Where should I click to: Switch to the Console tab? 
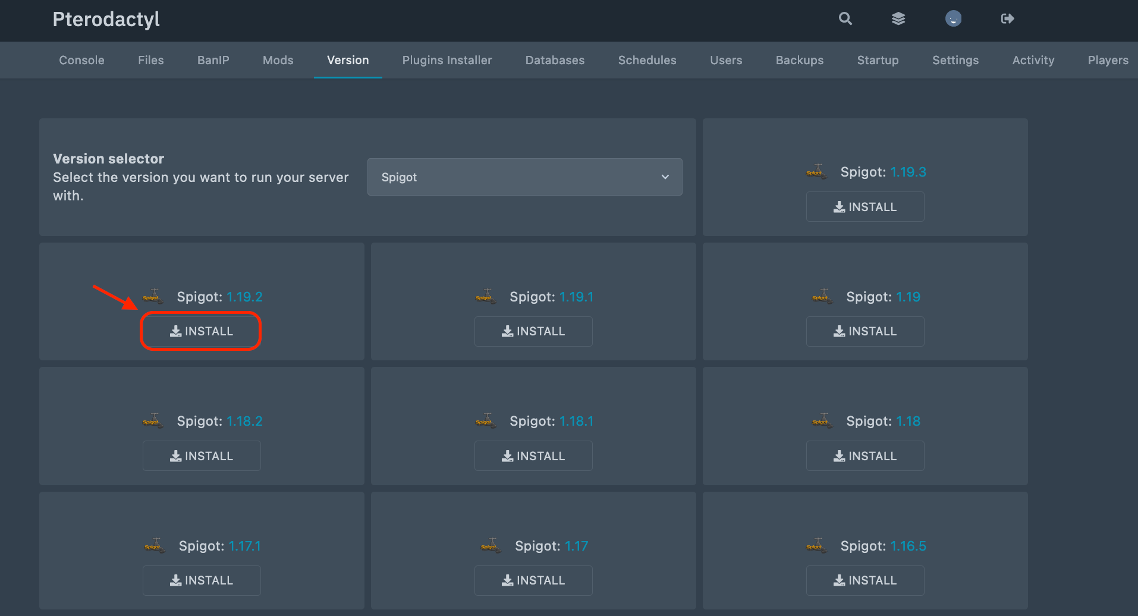coord(81,60)
